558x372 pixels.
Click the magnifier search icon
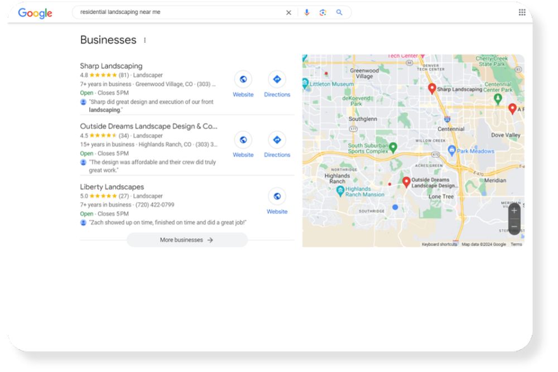[339, 12]
